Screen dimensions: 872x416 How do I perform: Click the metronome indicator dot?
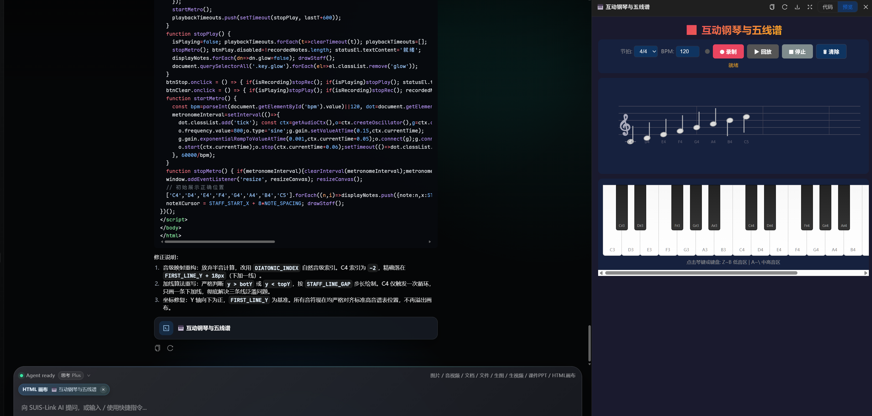707,51
